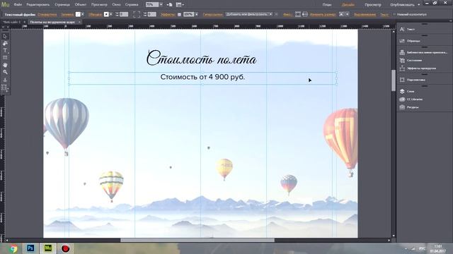Select the Crop tool

click(5, 44)
